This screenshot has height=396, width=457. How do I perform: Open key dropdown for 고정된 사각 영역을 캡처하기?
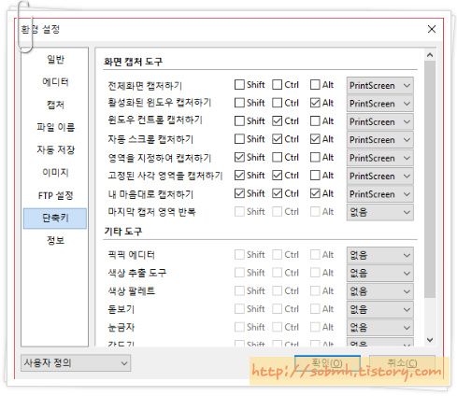(x=380, y=176)
